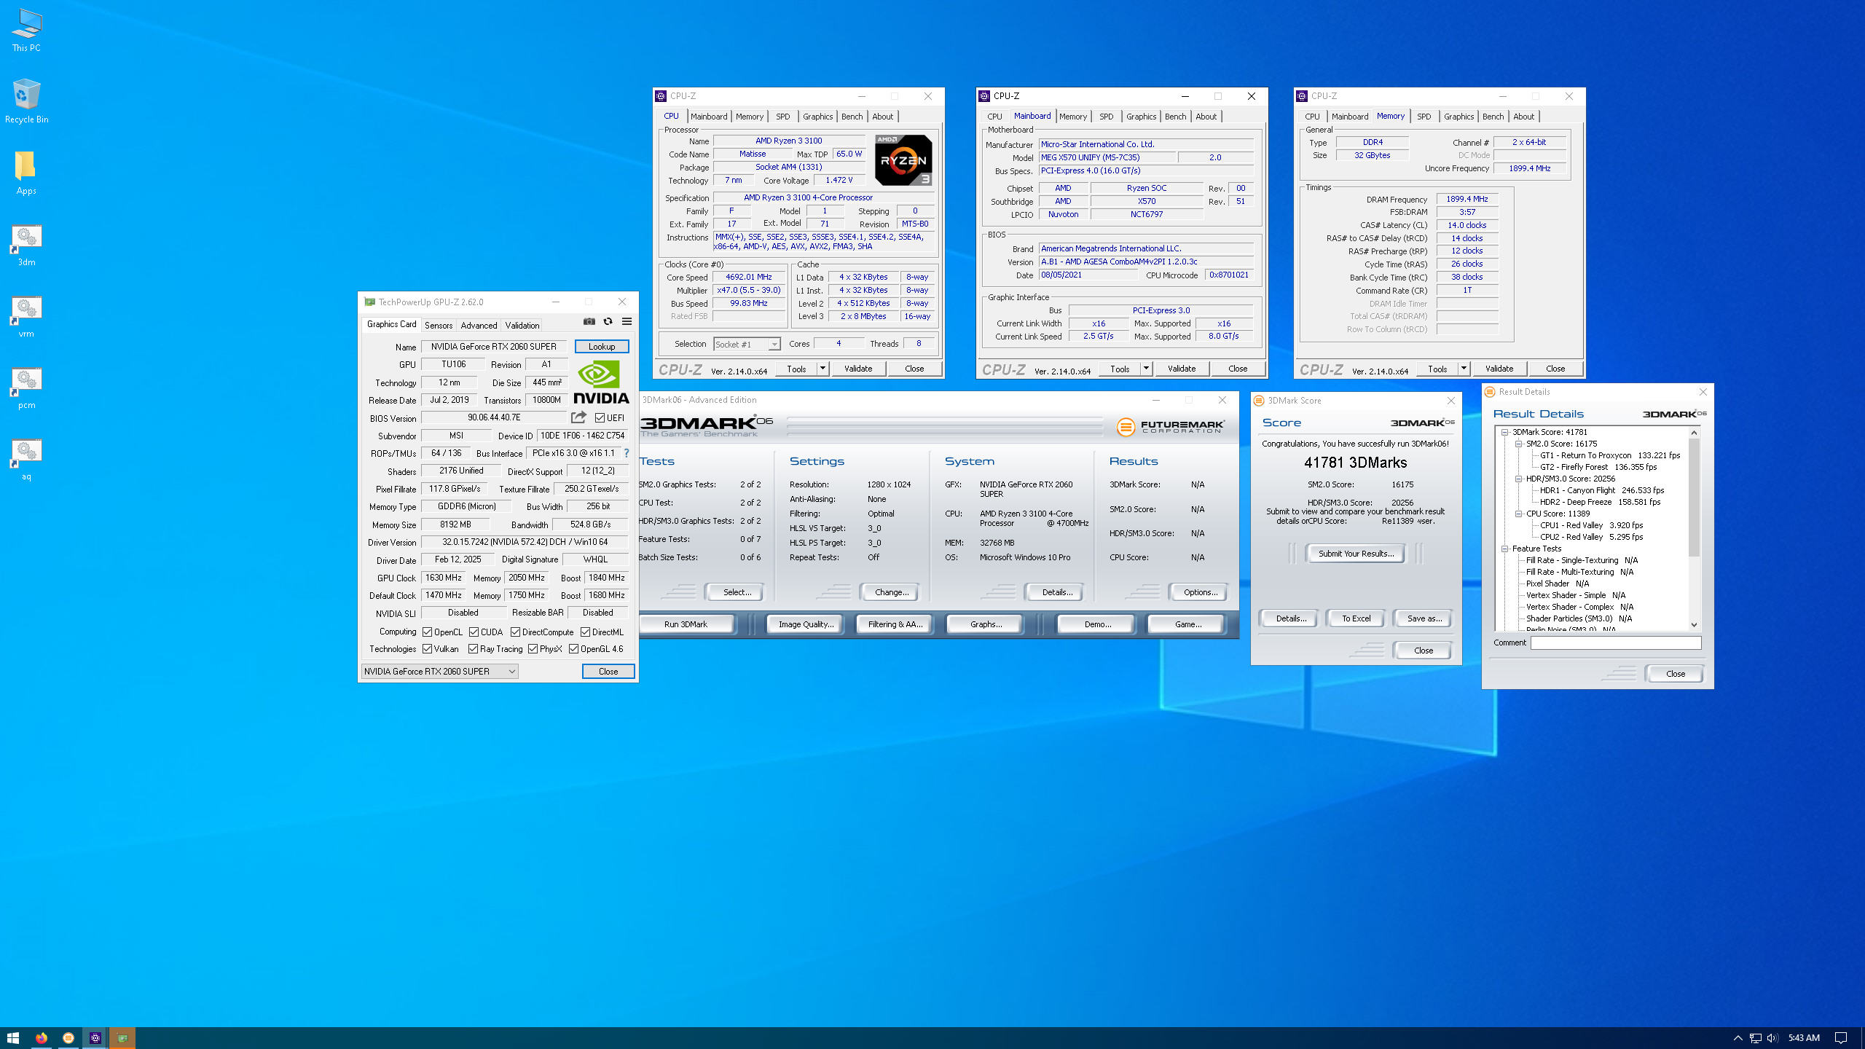Image resolution: width=1865 pixels, height=1049 pixels.
Task: Click the NVIDIA logo in GPU-Z
Action: point(601,383)
